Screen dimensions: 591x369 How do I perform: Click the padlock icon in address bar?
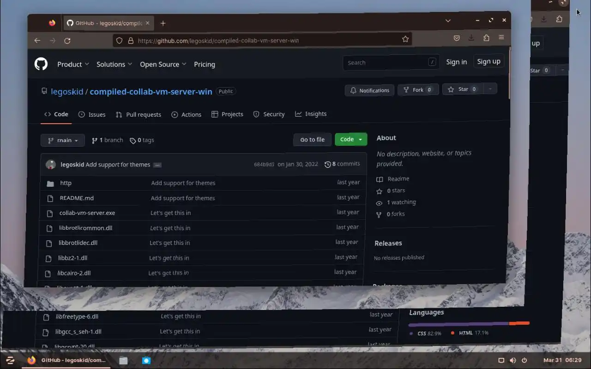[131, 41]
